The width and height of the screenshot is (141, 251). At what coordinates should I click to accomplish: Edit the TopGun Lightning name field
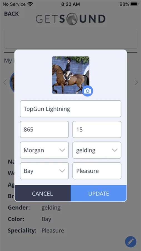[71, 109]
